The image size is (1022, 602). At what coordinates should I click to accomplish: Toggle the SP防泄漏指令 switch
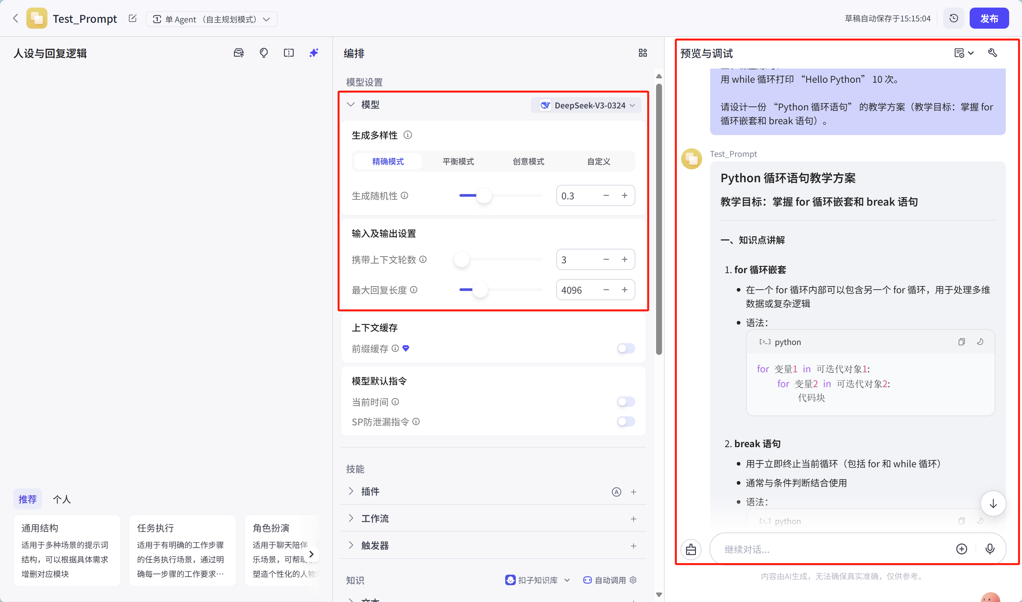pos(626,422)
